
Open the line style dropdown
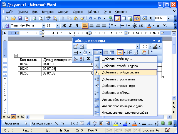137,46
